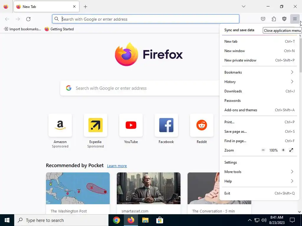The height and width of the screenshot is (226, 302).
Task: Open The Conversation story card
Action: [203, 193]
